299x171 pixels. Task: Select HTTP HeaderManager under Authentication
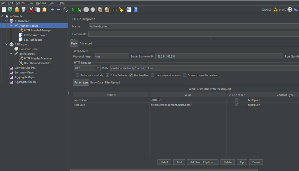(38, 30)
